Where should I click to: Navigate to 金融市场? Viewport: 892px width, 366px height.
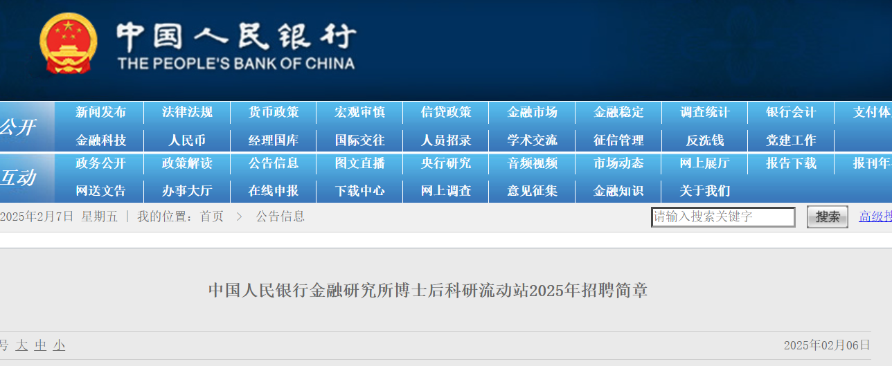pyautogui.click(x=532, y=112)
